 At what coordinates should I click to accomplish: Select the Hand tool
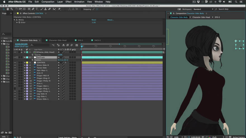8,9
